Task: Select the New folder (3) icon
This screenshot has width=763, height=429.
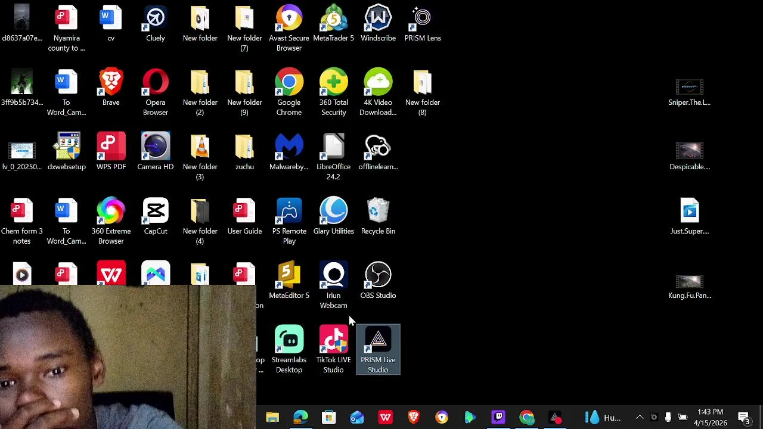Action: 200,157
